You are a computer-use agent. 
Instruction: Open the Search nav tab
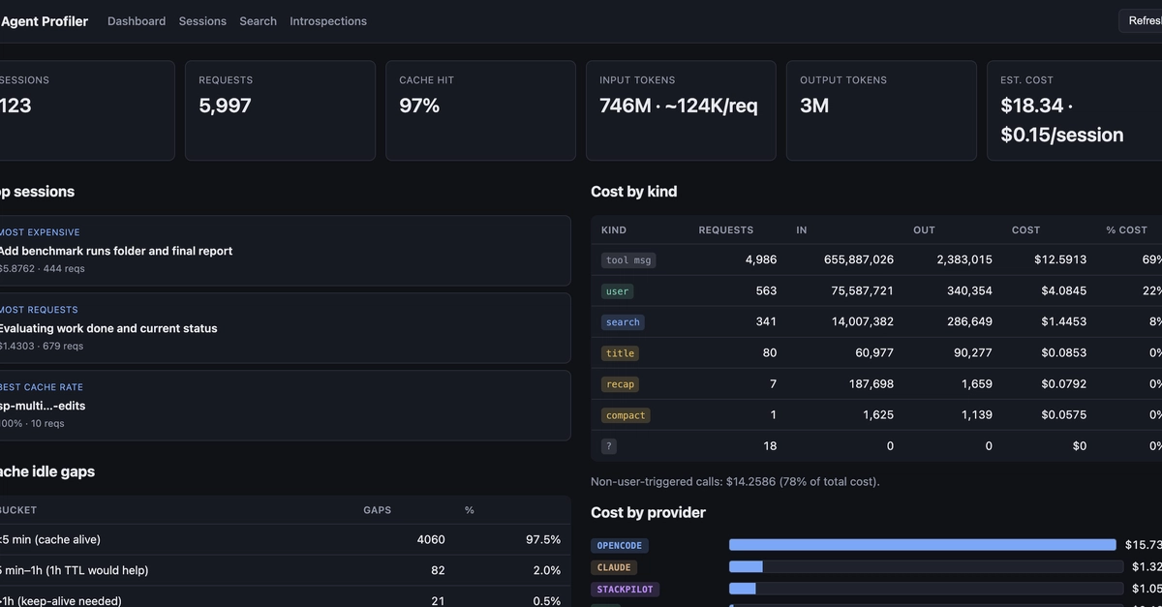[259, 21]
